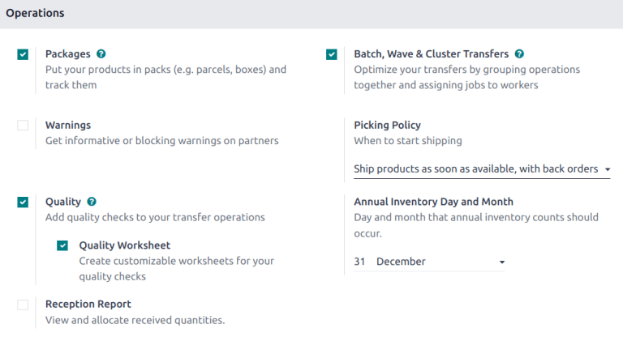Image resolution: width=623 pixels, height=341 pixels.
Task: Click the Picking Policy heading
Action: click(x=387, y=126)
